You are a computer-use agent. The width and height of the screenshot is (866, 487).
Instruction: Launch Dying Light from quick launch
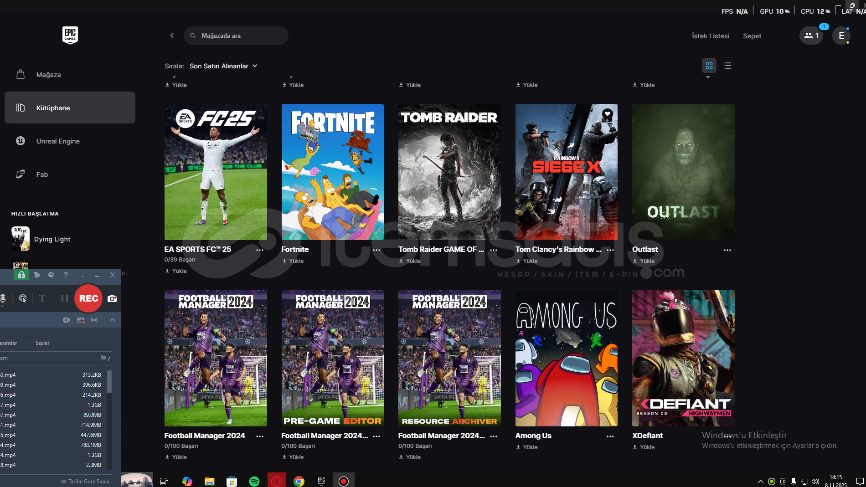41,239
